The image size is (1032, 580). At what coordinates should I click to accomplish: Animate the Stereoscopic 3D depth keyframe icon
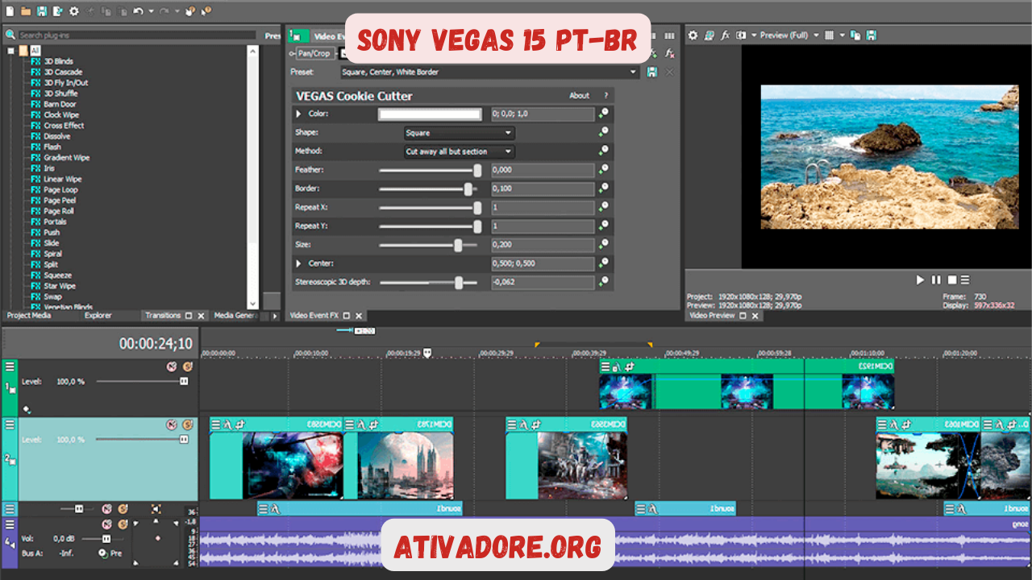603,282
